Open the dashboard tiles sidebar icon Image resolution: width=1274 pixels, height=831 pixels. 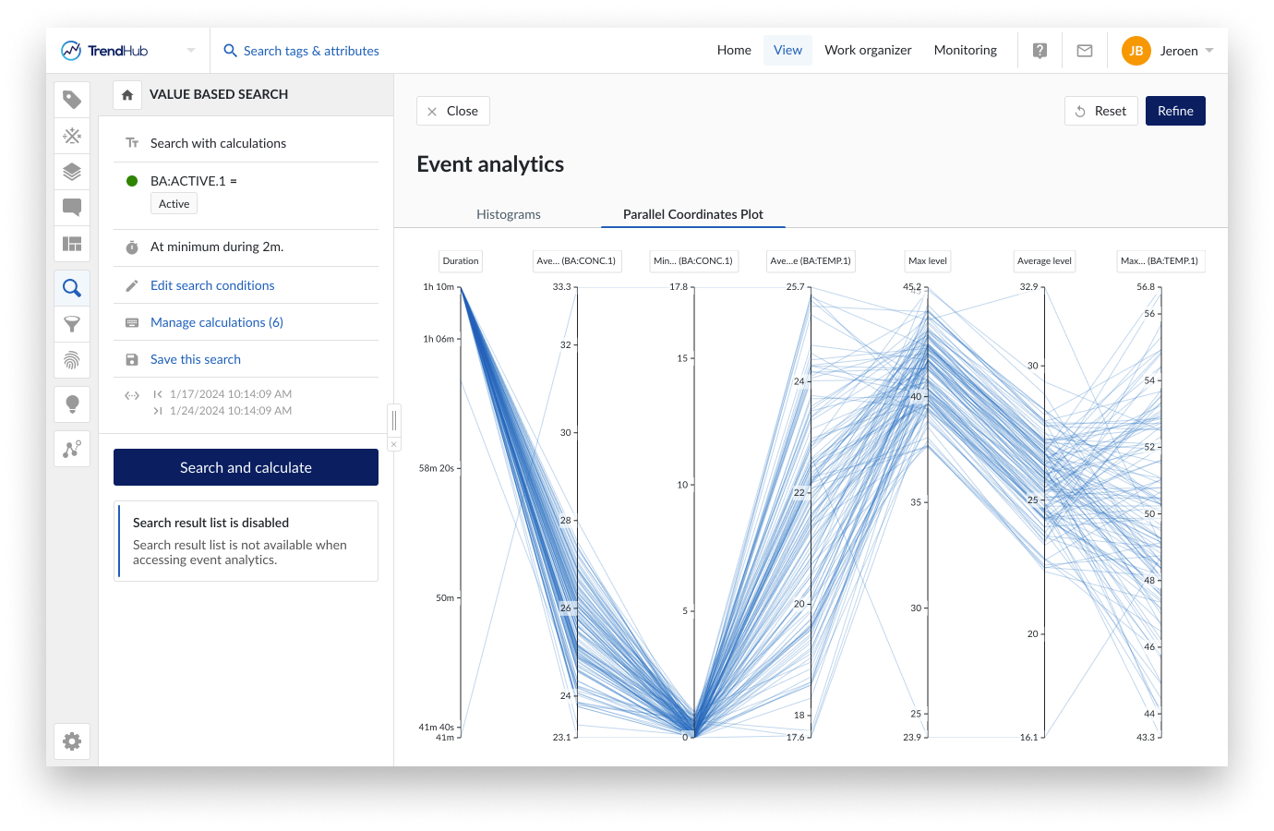click(x=72, y=244)
